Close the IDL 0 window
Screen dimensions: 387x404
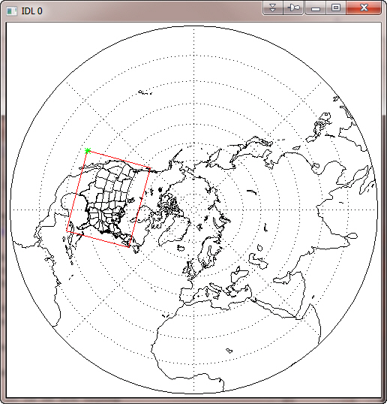364,8
